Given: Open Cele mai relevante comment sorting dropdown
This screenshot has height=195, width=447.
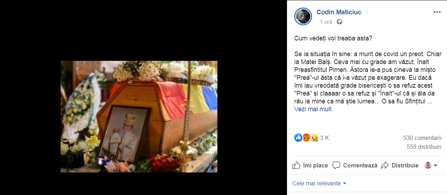Looking at the screenshot, I should [319, 183].
